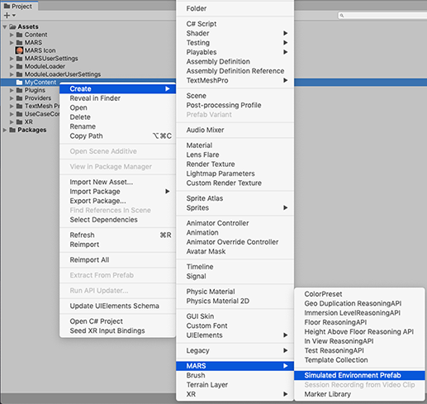Viewport: 427px width, 404px height.
Task: Open the add-asset dropdown arrow
Action: [14, 16]
